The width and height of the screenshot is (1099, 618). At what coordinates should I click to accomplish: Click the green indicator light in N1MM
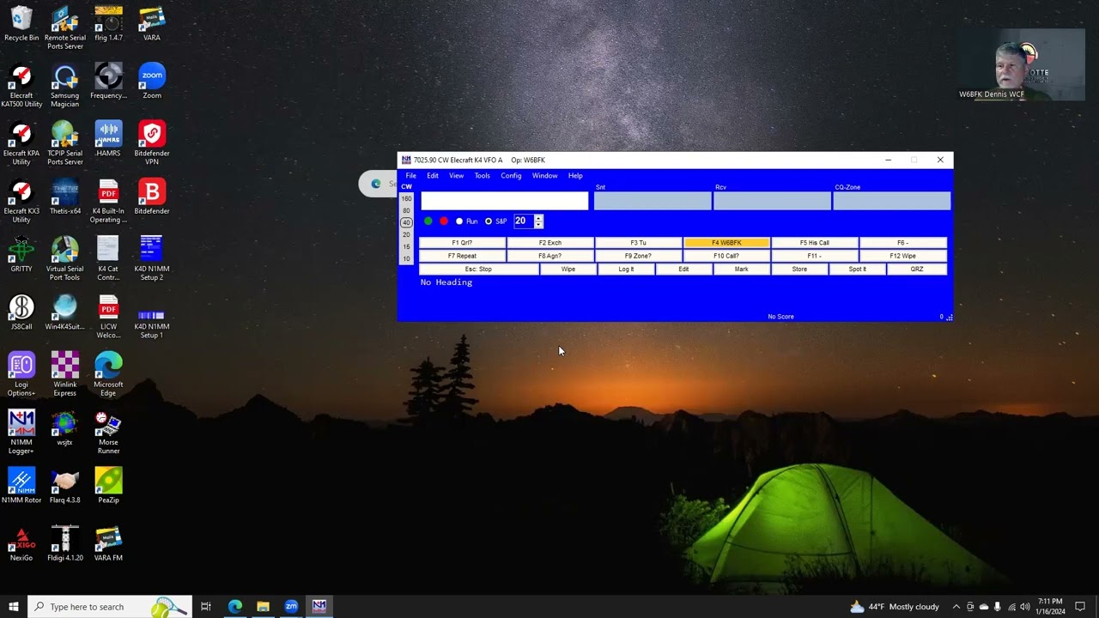pyautogui.click(x=428, y=221)
